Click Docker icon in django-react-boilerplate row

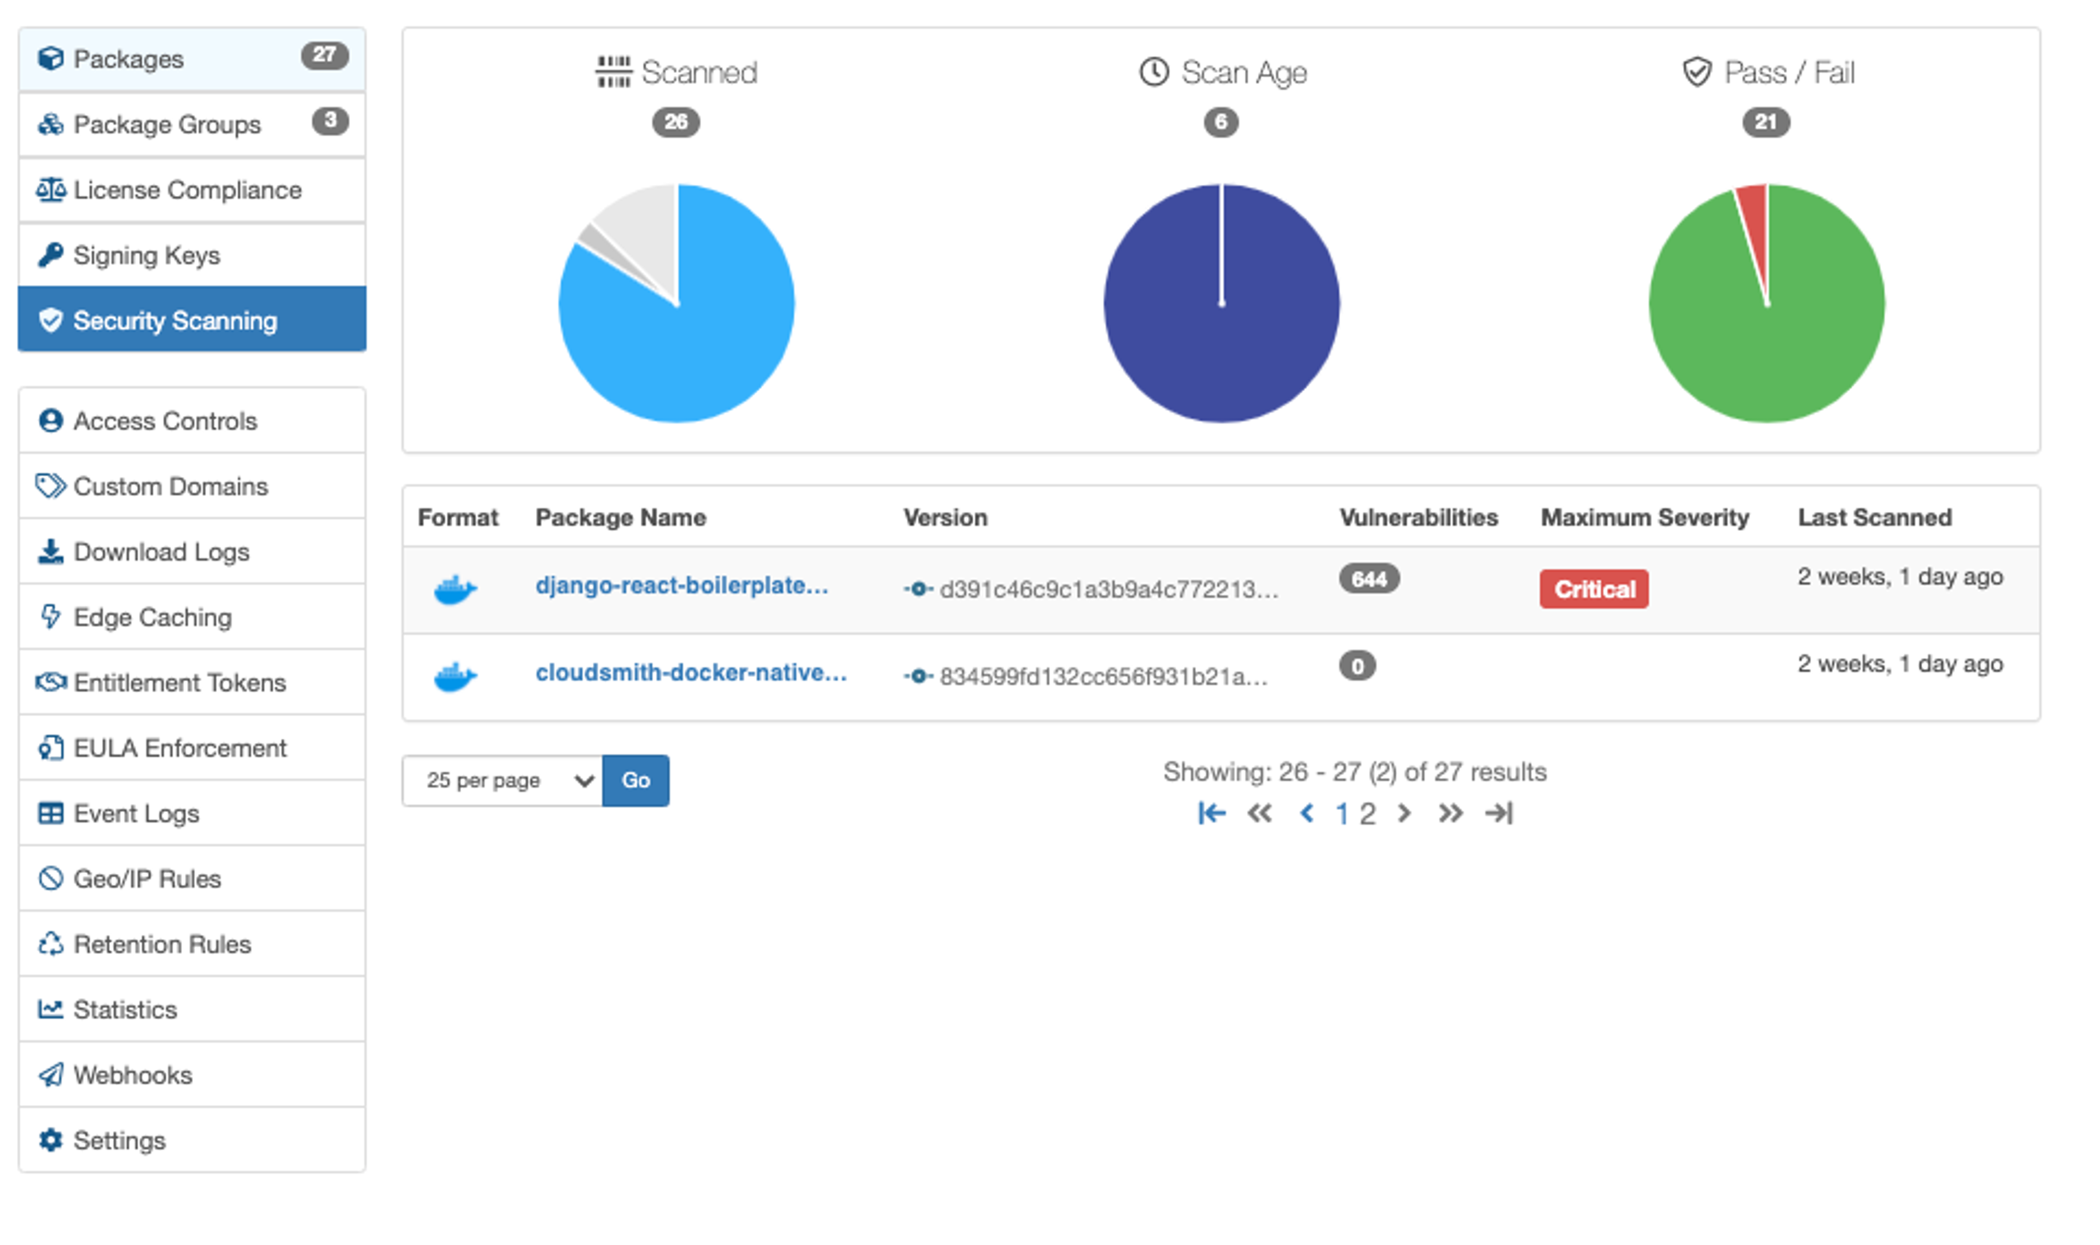pos(456,590)
